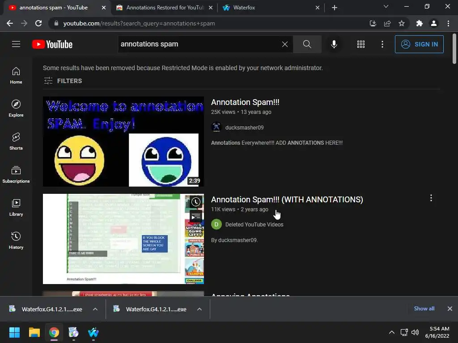The width and height of the screenshot is (458, 343).
Task: Open YouTube settings three-dot menu
Action: click(382, 44)
